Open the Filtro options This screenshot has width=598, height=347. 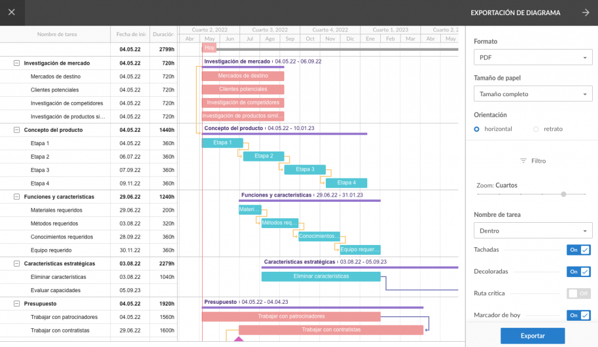click(532, 160)
